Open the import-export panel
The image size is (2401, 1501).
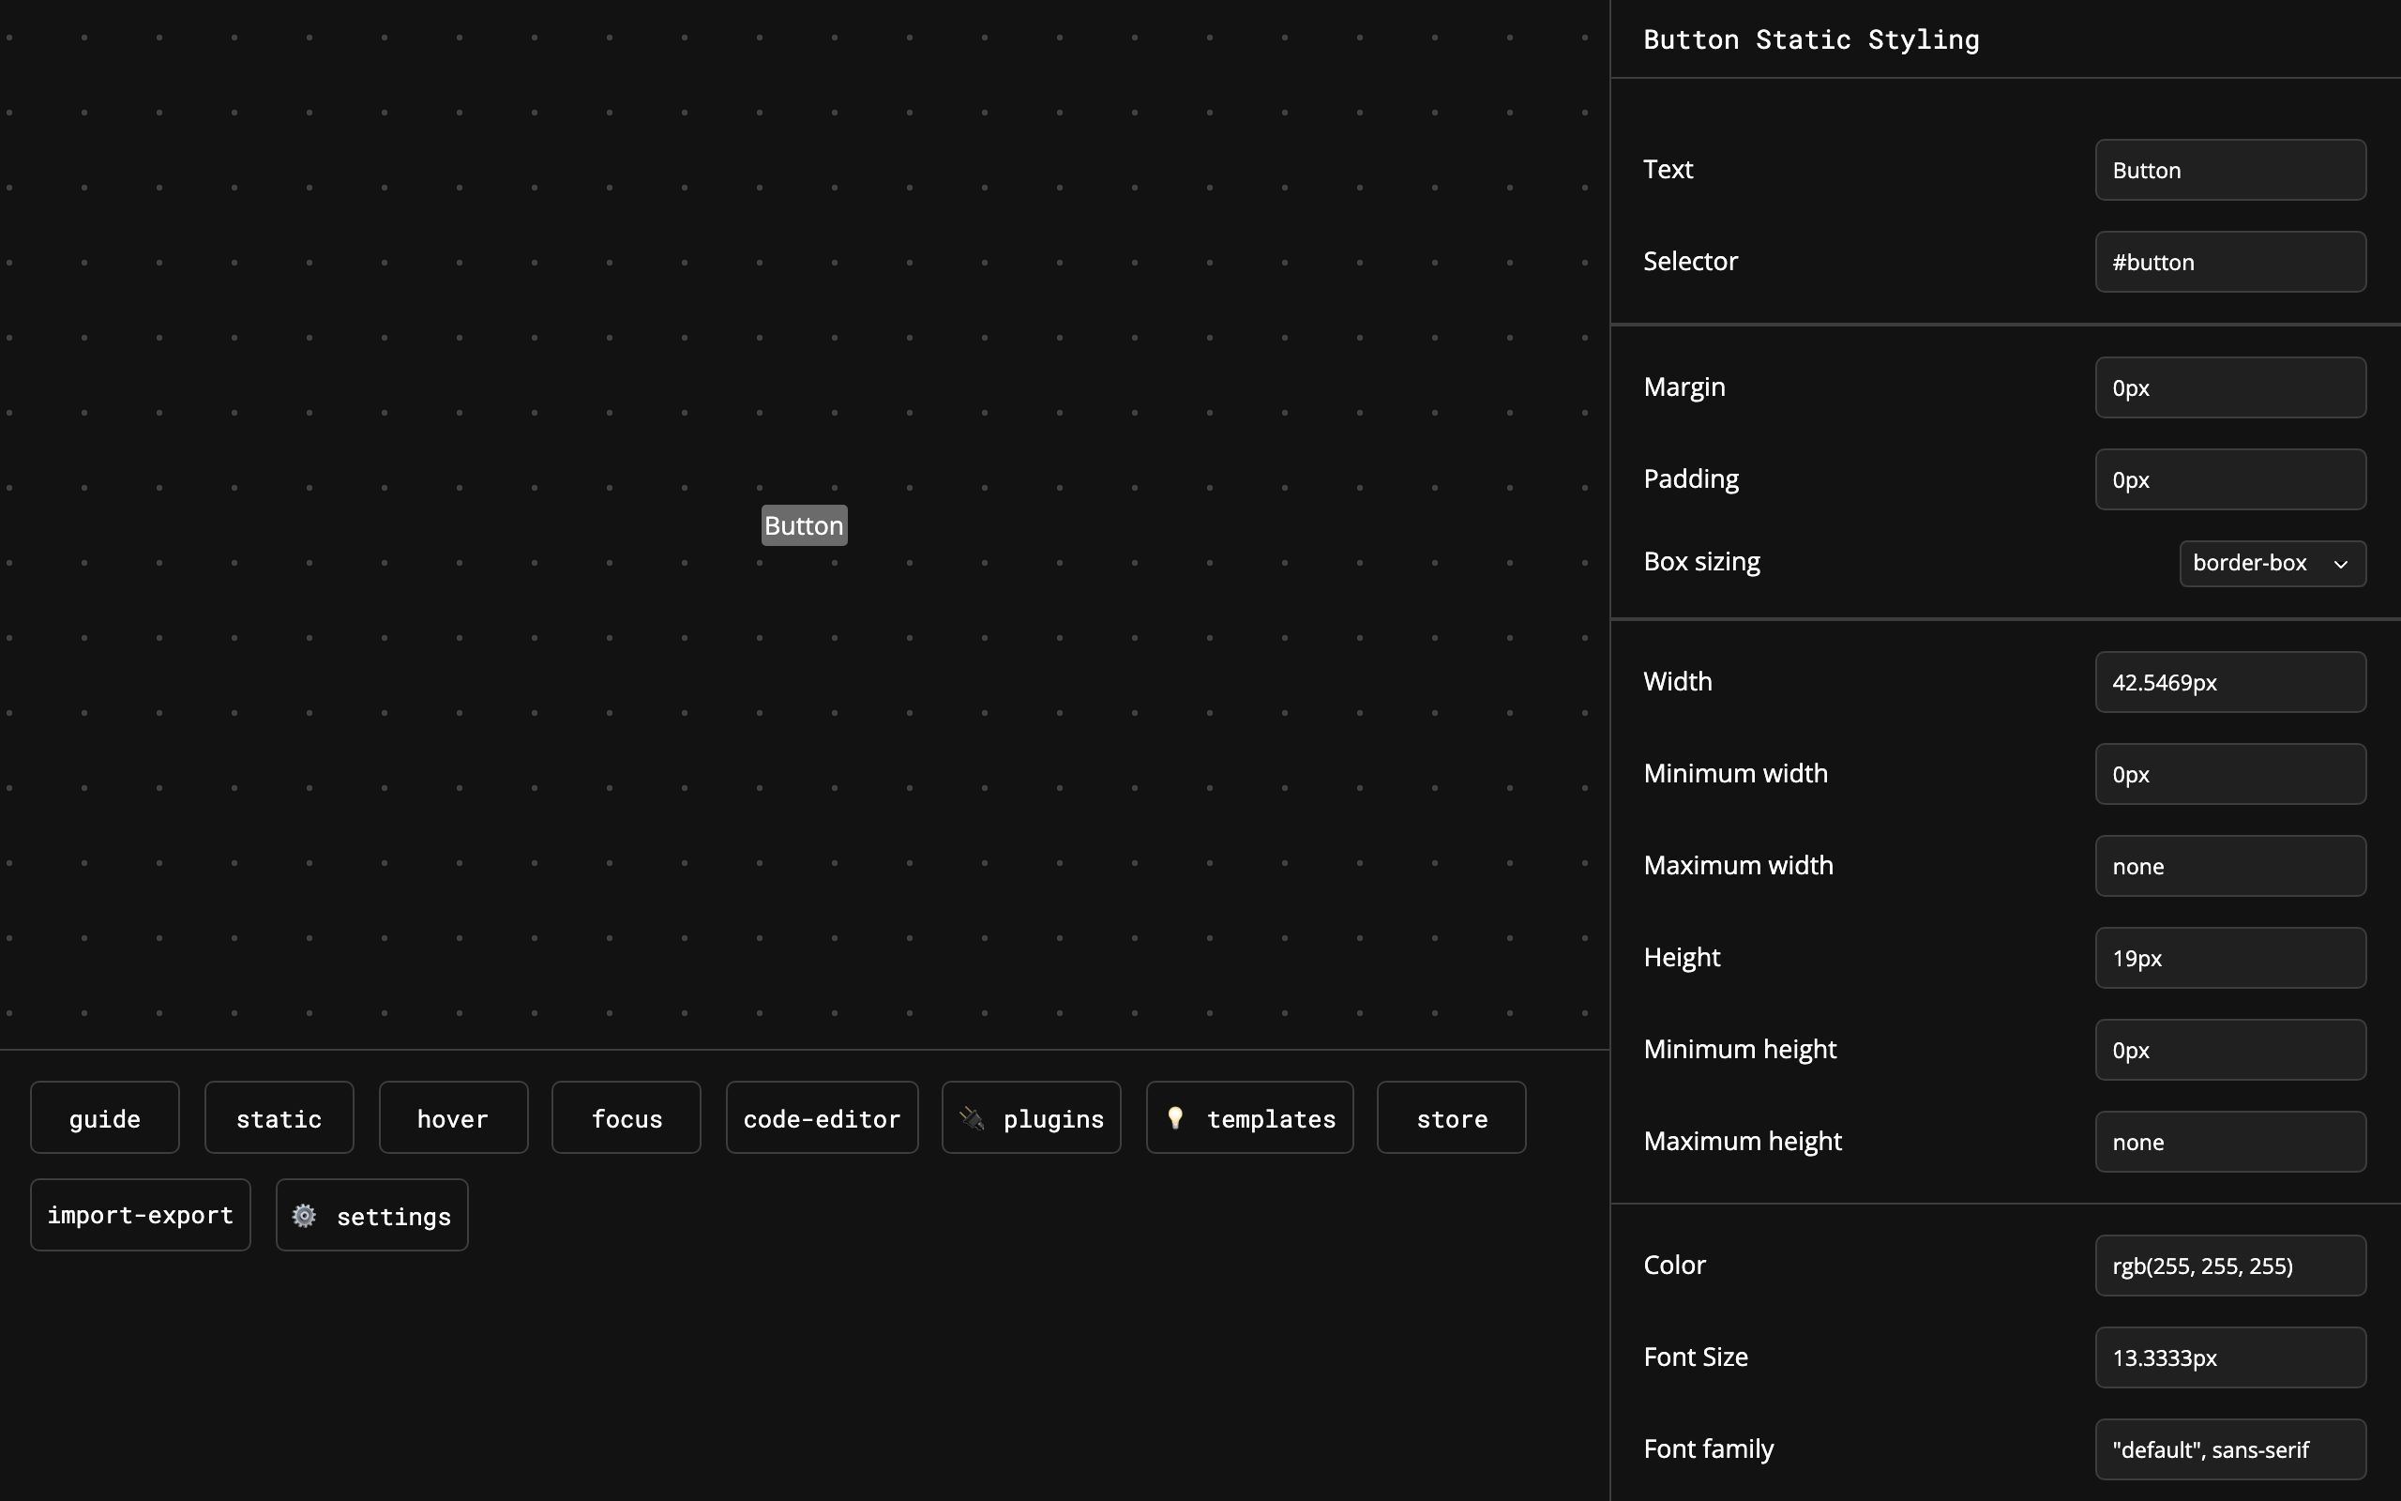(140, 1214)
